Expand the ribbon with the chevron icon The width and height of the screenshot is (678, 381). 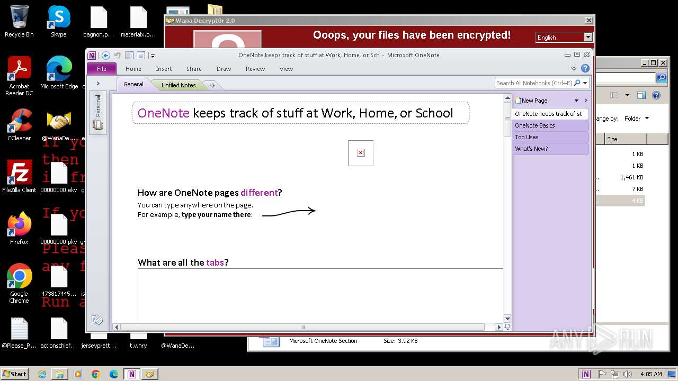pos(574,69)
